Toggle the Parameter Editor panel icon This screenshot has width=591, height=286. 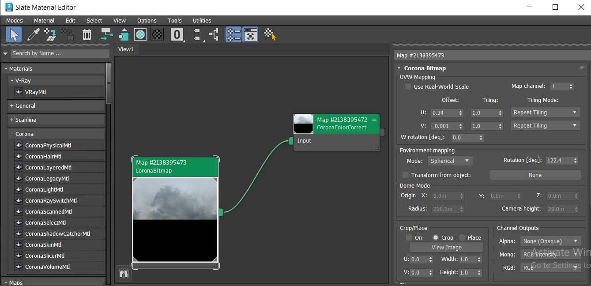250,34
